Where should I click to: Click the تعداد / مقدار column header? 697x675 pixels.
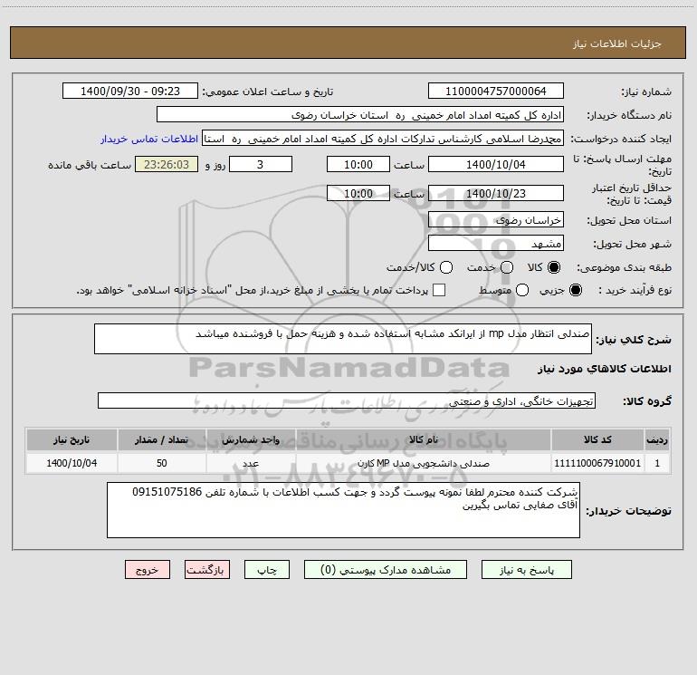(x=162, y=440)
